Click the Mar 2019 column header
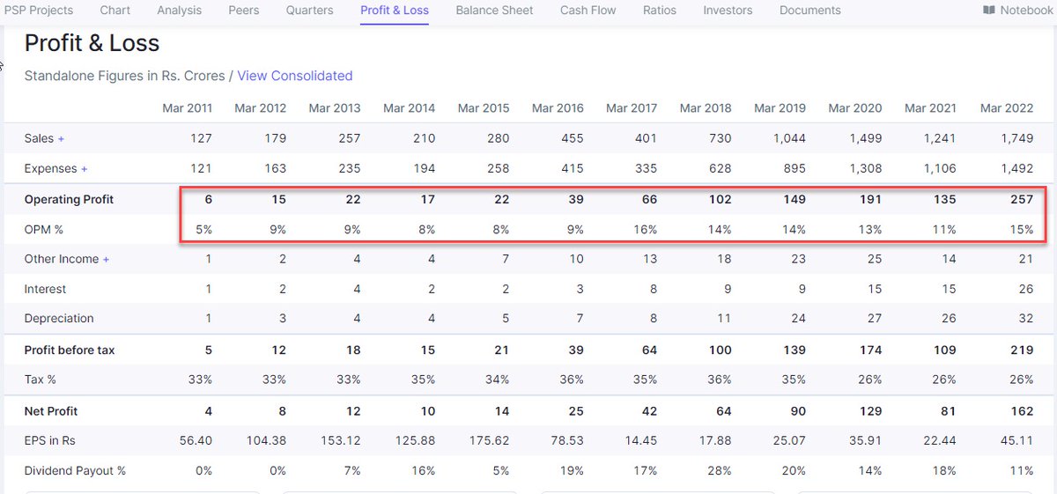The image size is (1057, 494). tap(780, 108)
